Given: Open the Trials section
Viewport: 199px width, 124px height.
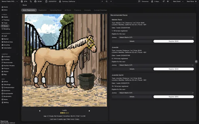Looking at the screenshot, I should coord(5,23).
